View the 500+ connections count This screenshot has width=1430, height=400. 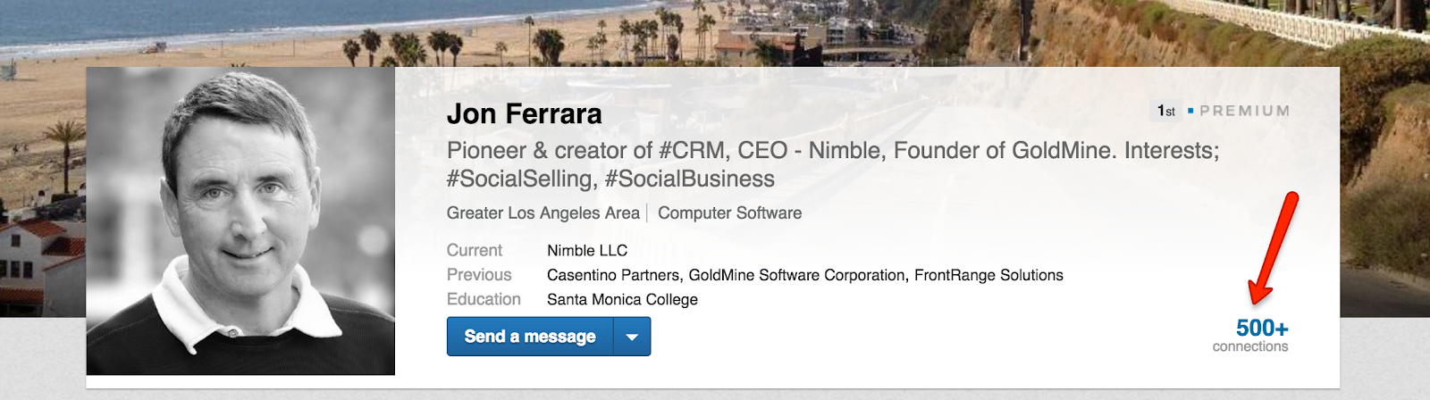point(1261,329)
